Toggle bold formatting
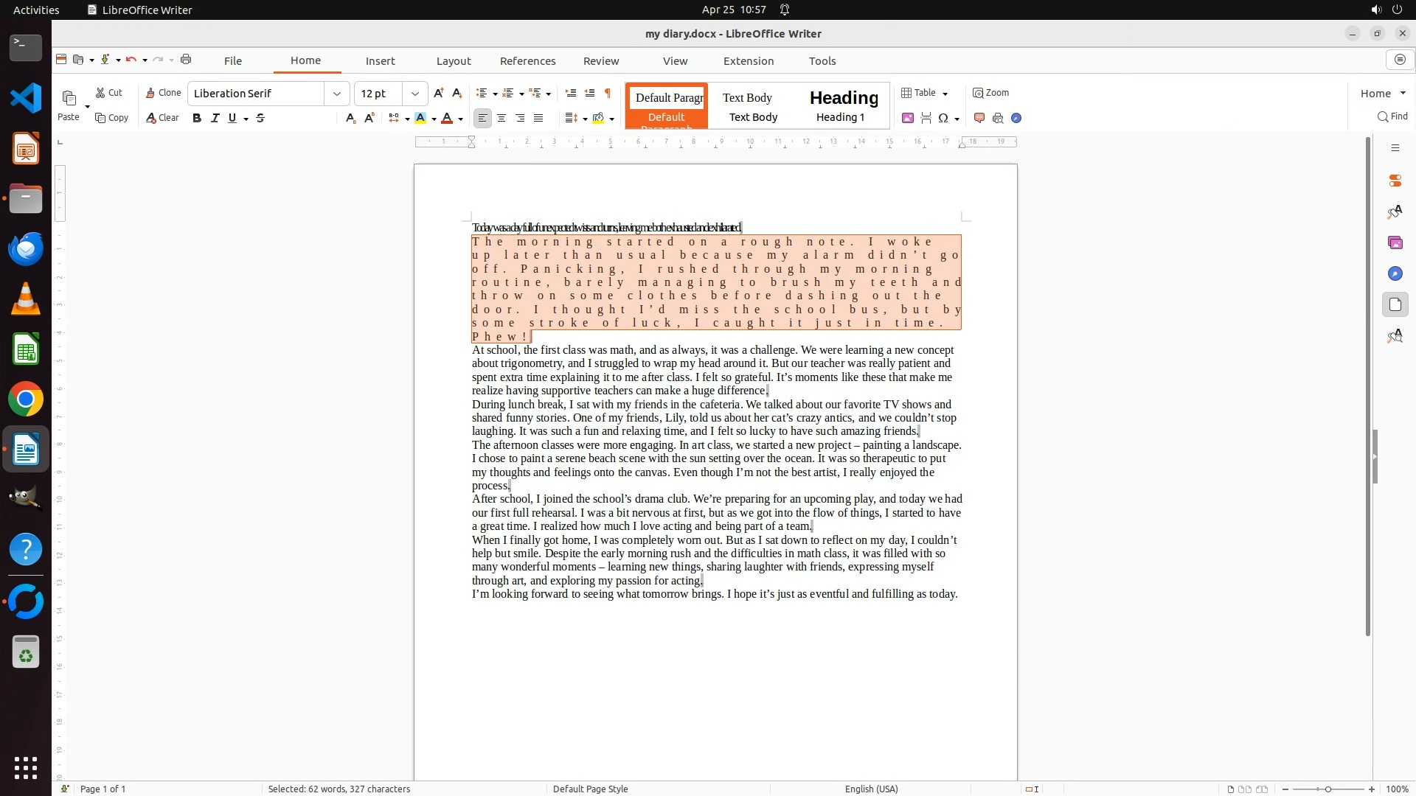The image size is (1416, 796). (197, 118)
